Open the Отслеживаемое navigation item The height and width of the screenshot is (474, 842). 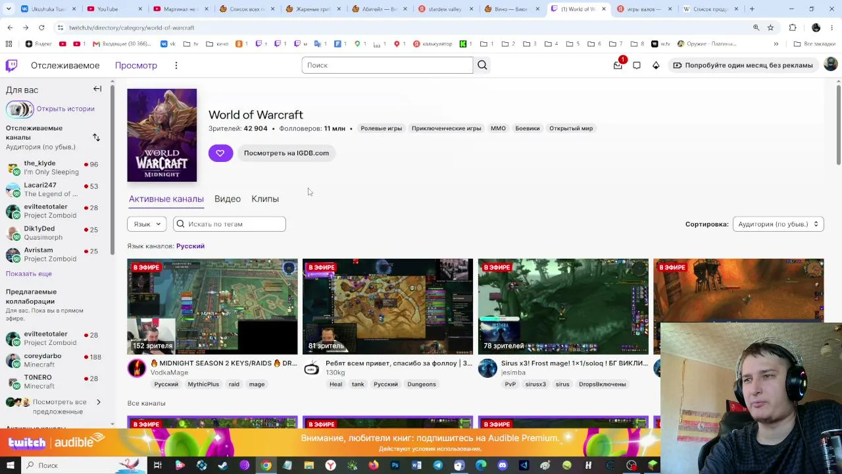65,65
